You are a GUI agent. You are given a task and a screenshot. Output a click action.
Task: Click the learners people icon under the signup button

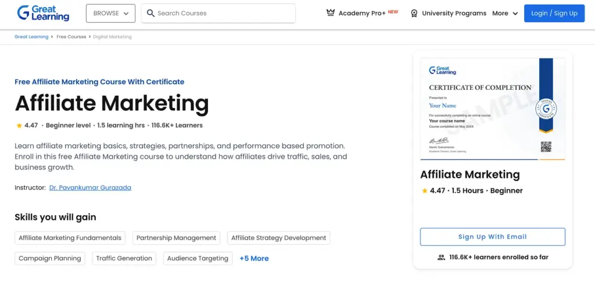tap(441, 258)
